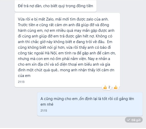
Task: Click the text Hà Nội in the message
Action: click(x=51, y=53)
